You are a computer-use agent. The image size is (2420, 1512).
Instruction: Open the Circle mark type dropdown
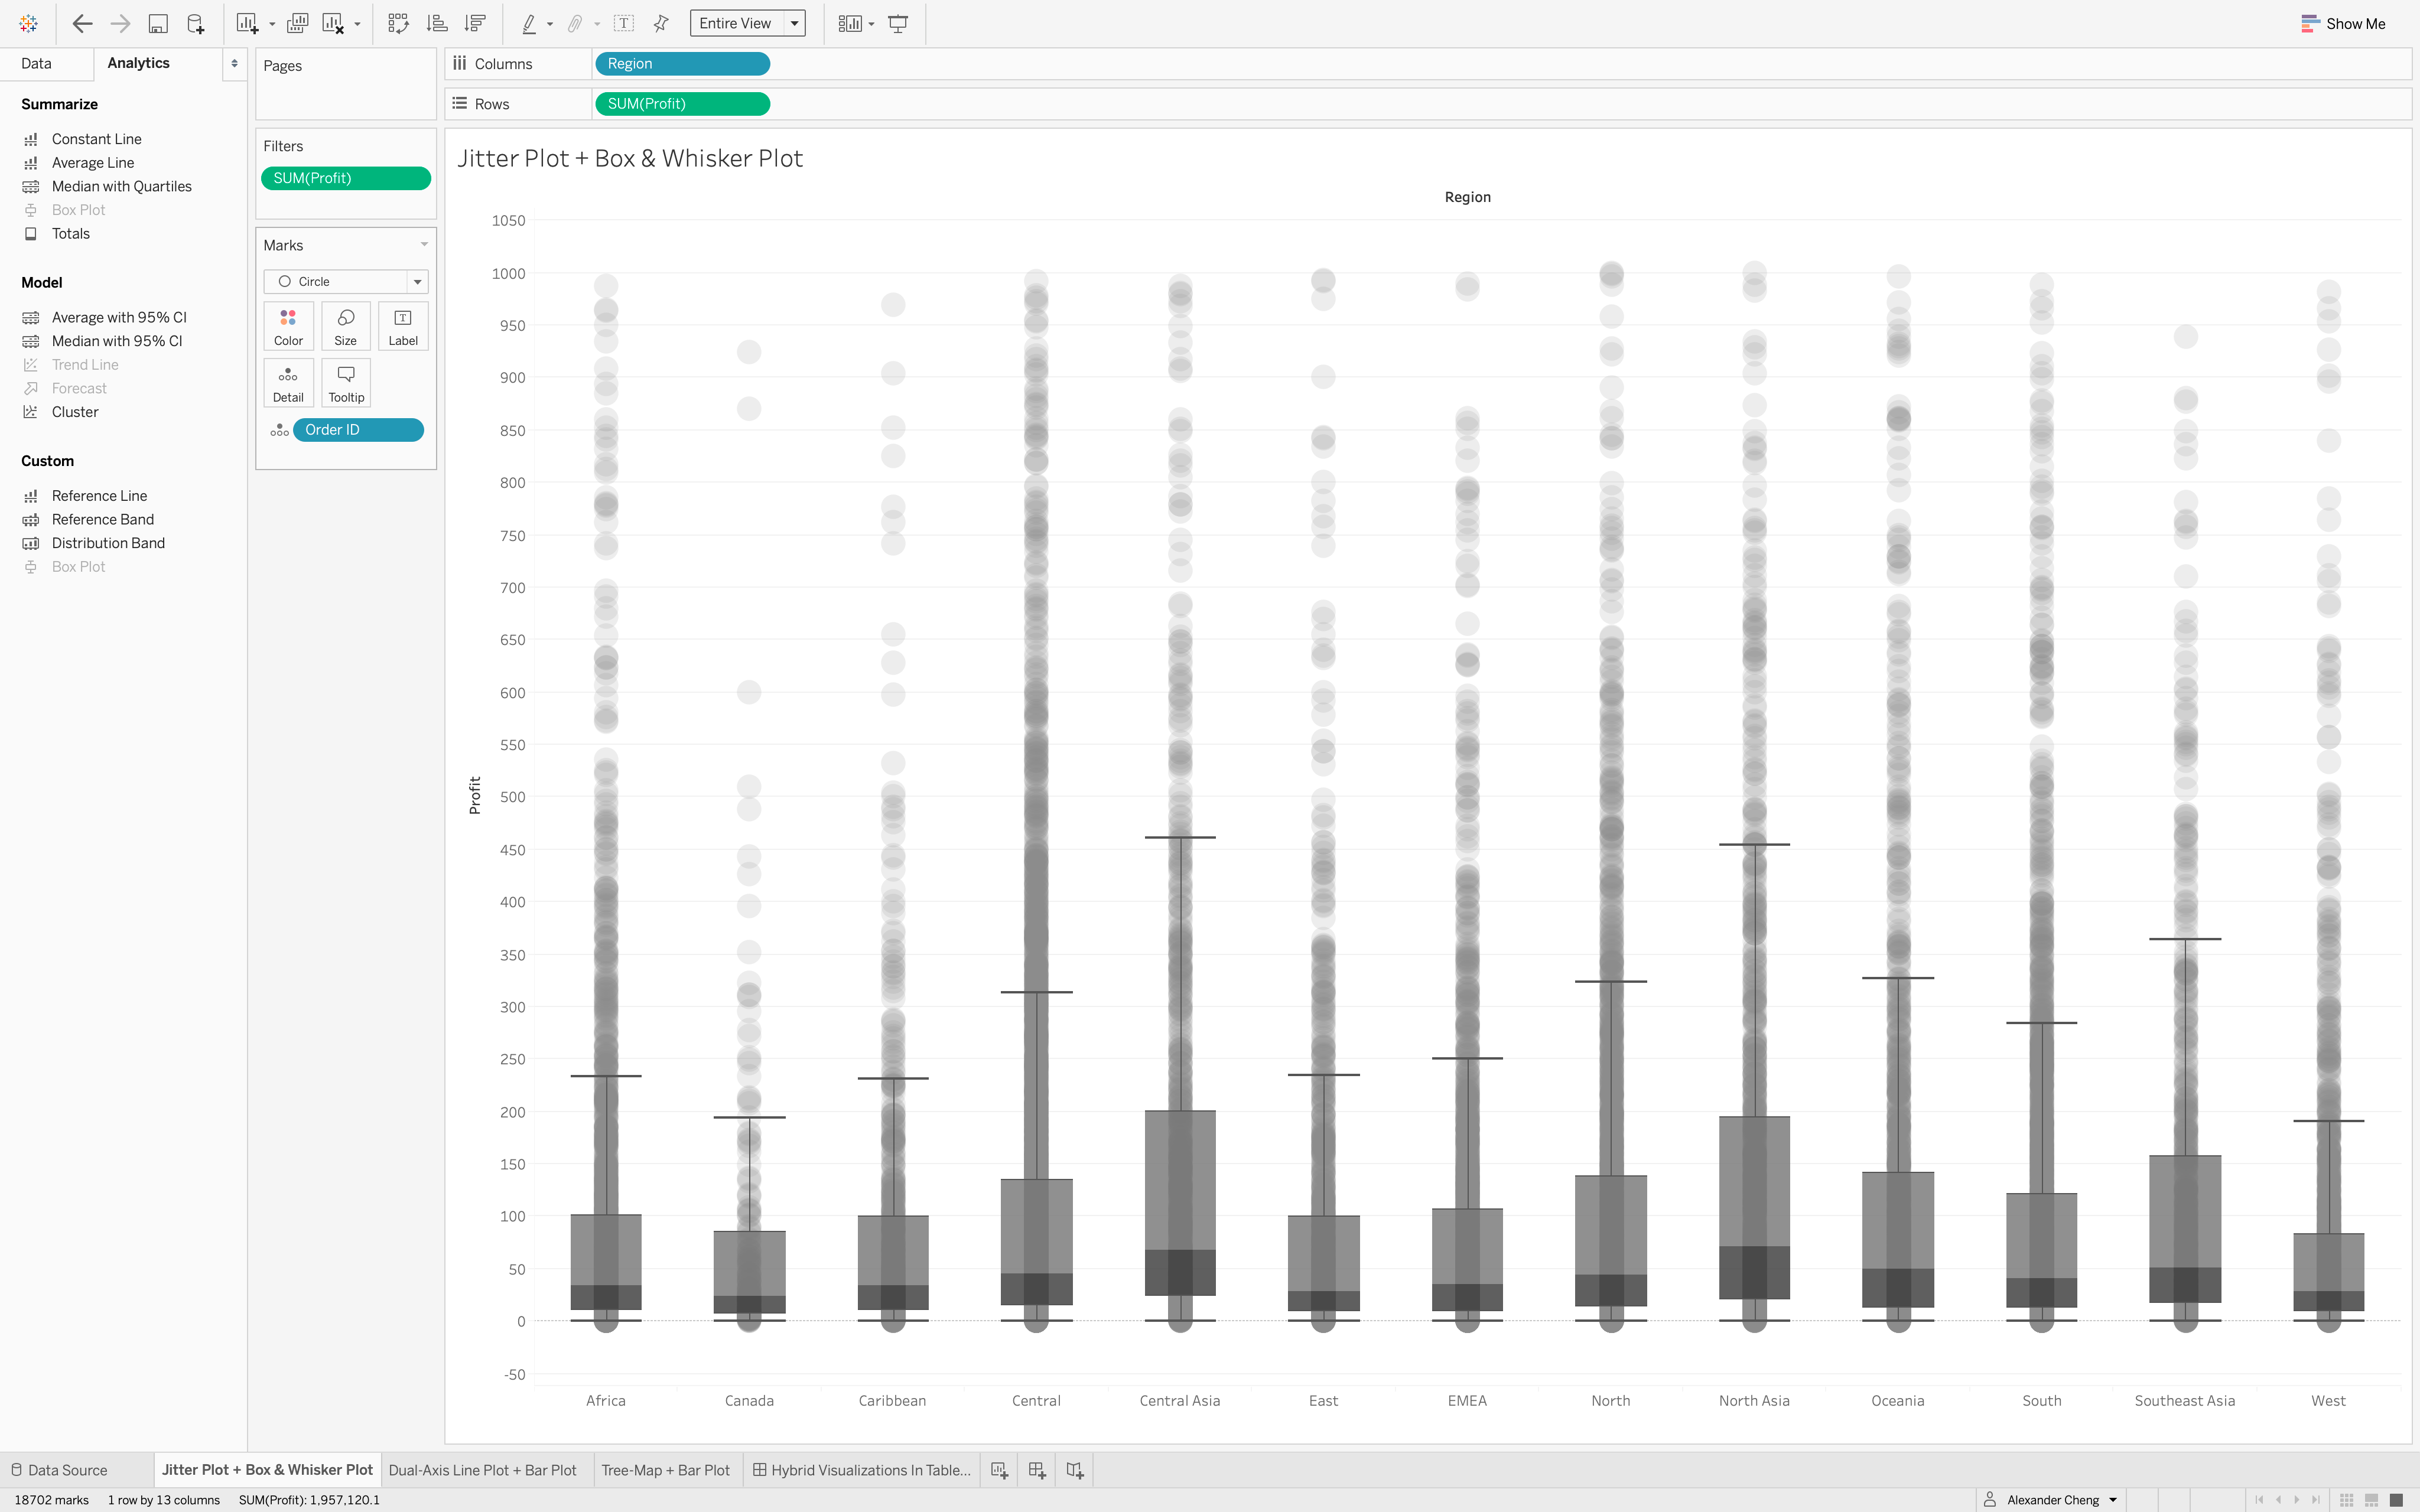pyautogui.click(x=346, y=281)
